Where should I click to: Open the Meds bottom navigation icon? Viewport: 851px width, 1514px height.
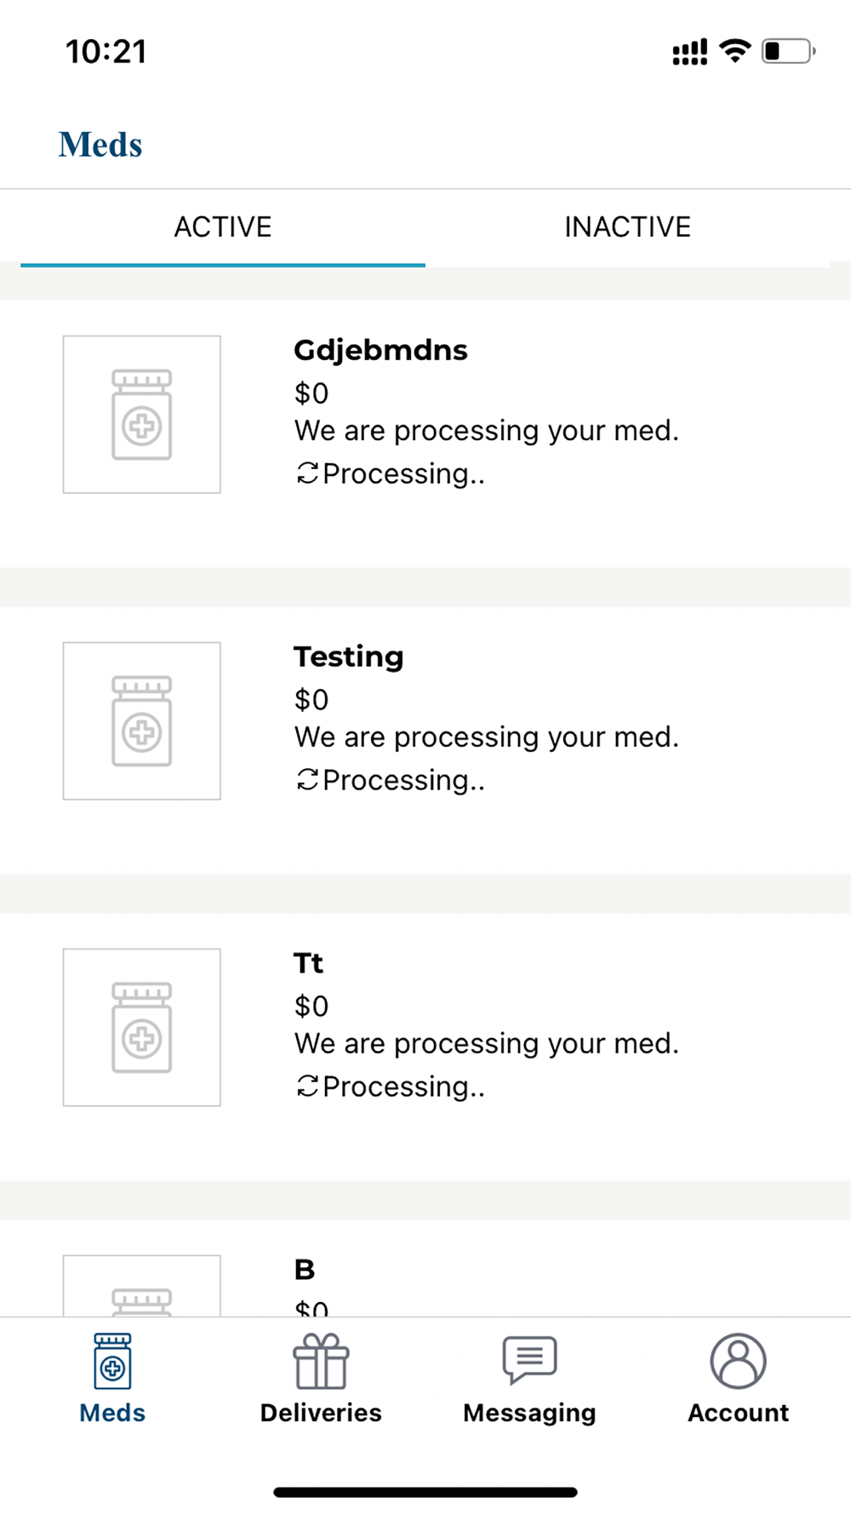coord(112,1361)
